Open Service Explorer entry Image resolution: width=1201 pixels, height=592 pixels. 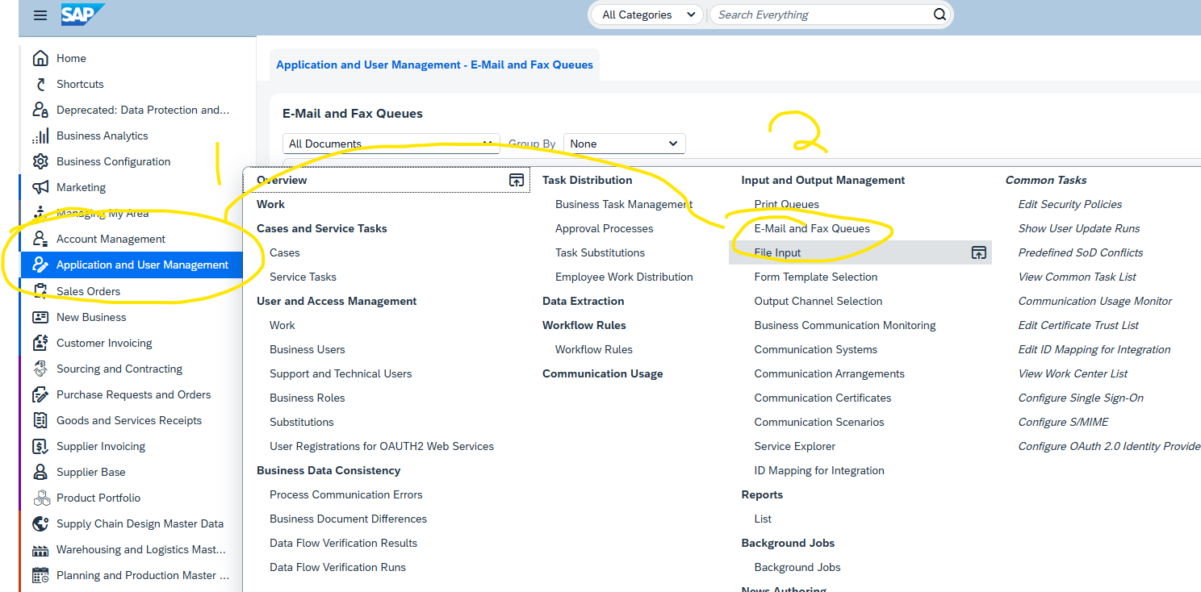point(794,446)
